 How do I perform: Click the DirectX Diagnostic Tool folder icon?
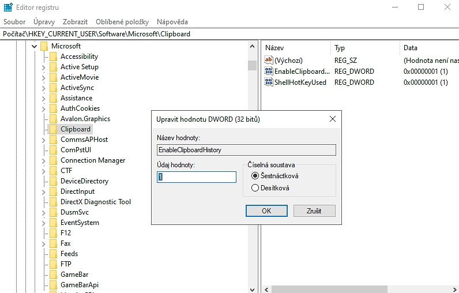53,202
